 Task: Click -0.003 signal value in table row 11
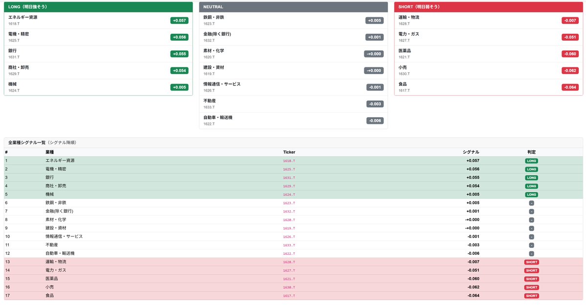click(474, 245)
